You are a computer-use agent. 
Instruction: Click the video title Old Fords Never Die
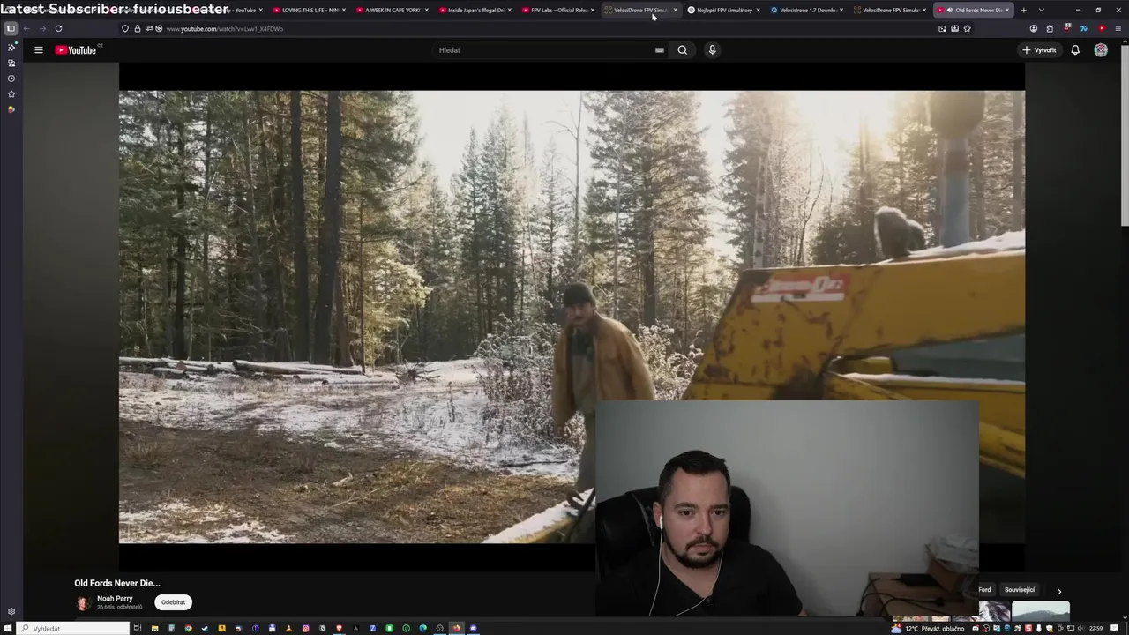[117, 583]
